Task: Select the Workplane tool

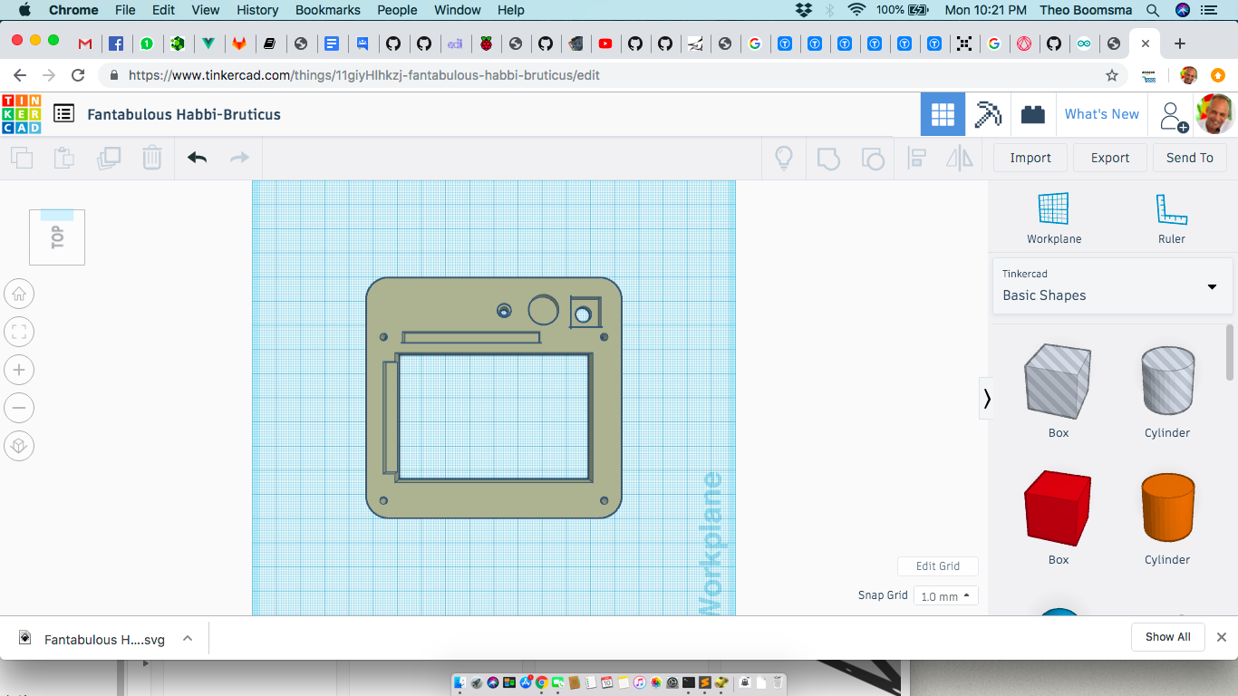Action: tap(1054, 218)
